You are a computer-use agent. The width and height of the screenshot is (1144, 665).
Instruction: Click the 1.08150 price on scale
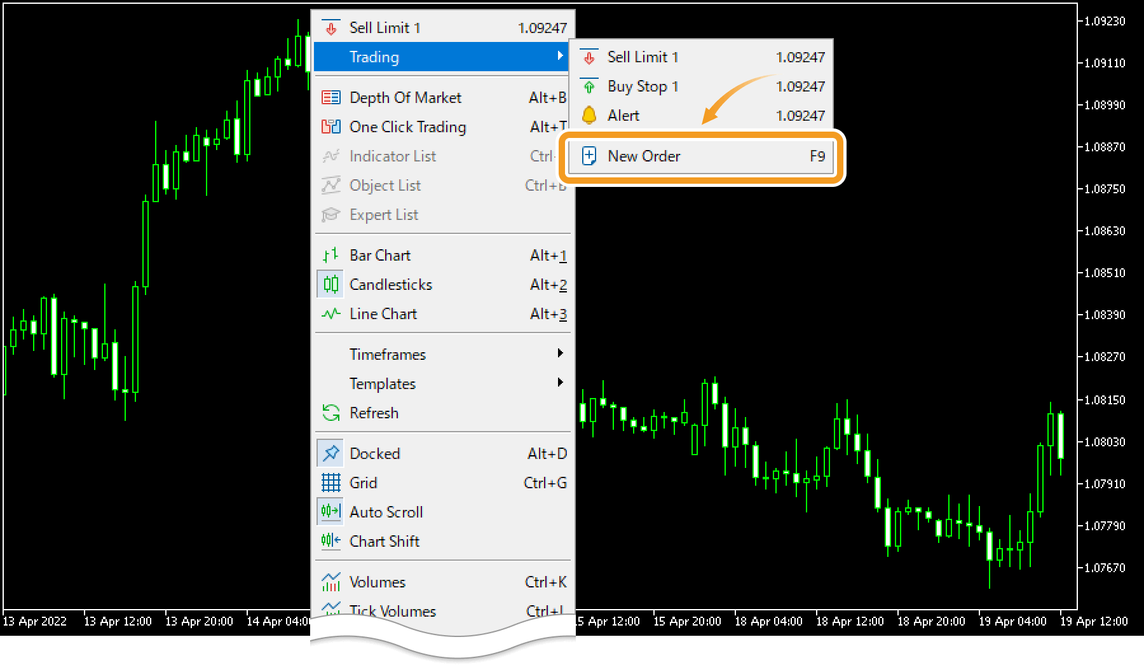(1105, 400)
